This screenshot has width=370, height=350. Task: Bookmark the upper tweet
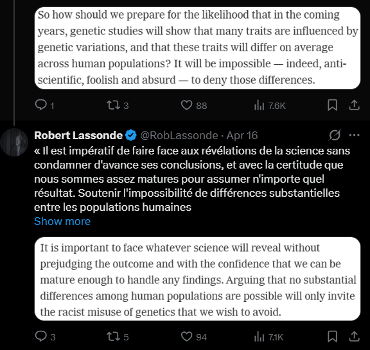(x=332, y=105)
